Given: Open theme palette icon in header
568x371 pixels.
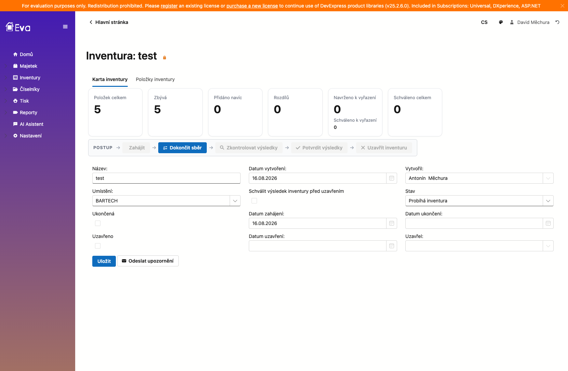Looking at the screenshot, I should [x=501, y=22].
